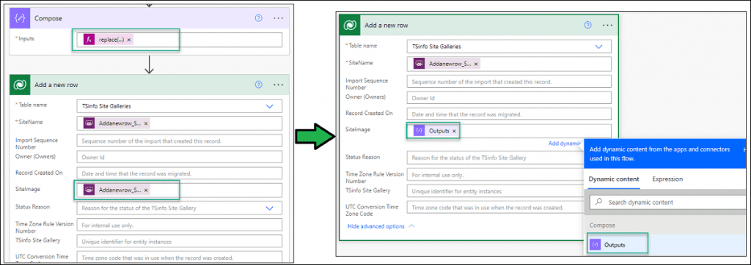Open help for the left Add a new row
The height and width of the screenshot is (265, 751).
(259, 85)
